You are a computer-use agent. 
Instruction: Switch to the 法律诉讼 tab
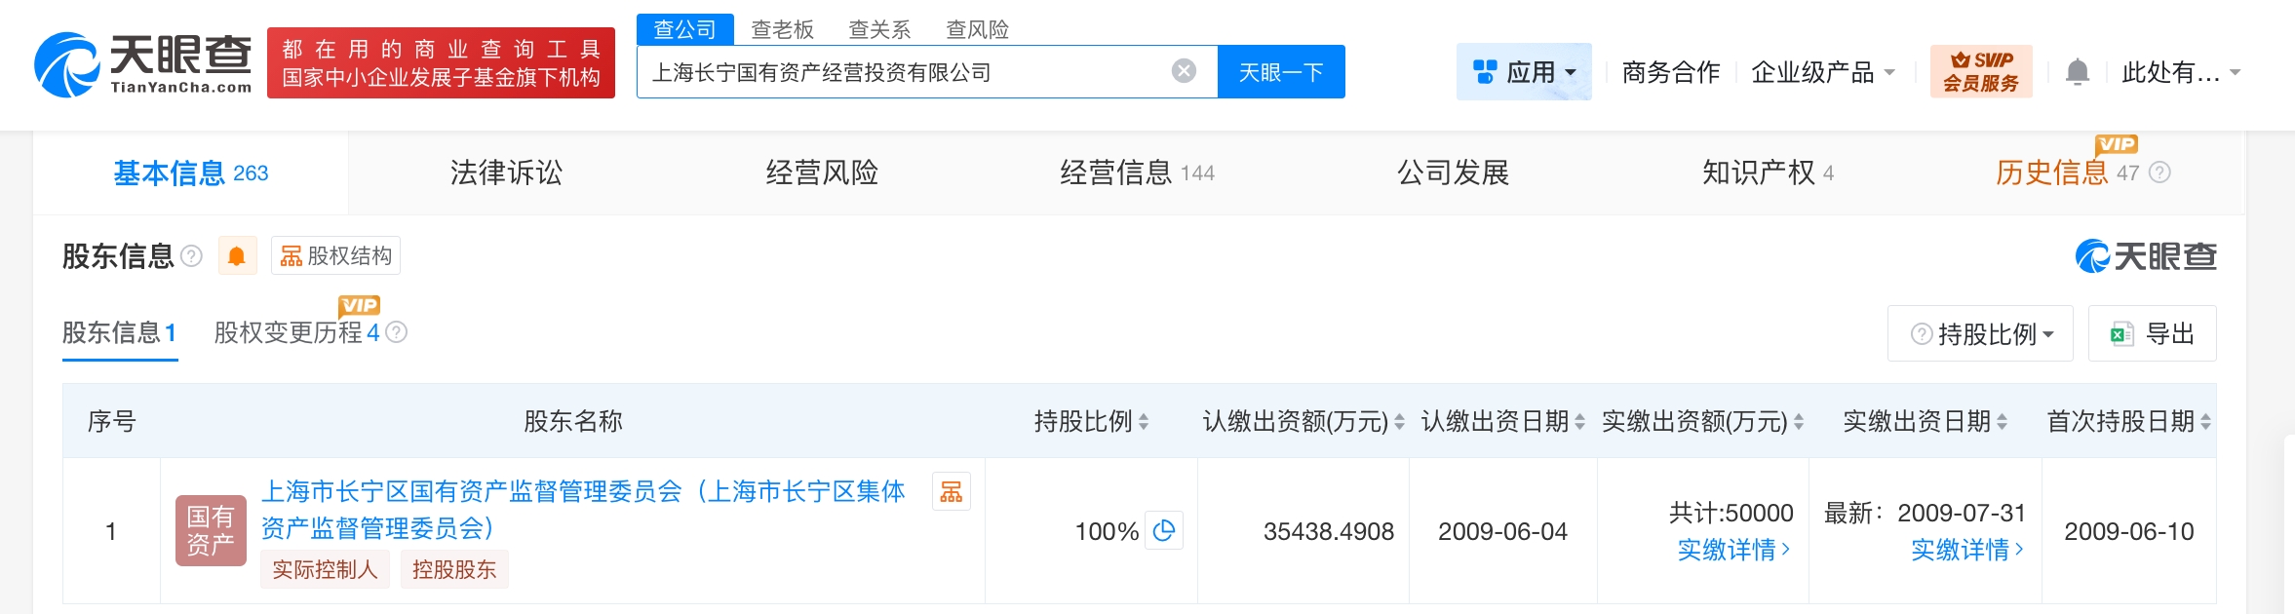click(506, 173)
